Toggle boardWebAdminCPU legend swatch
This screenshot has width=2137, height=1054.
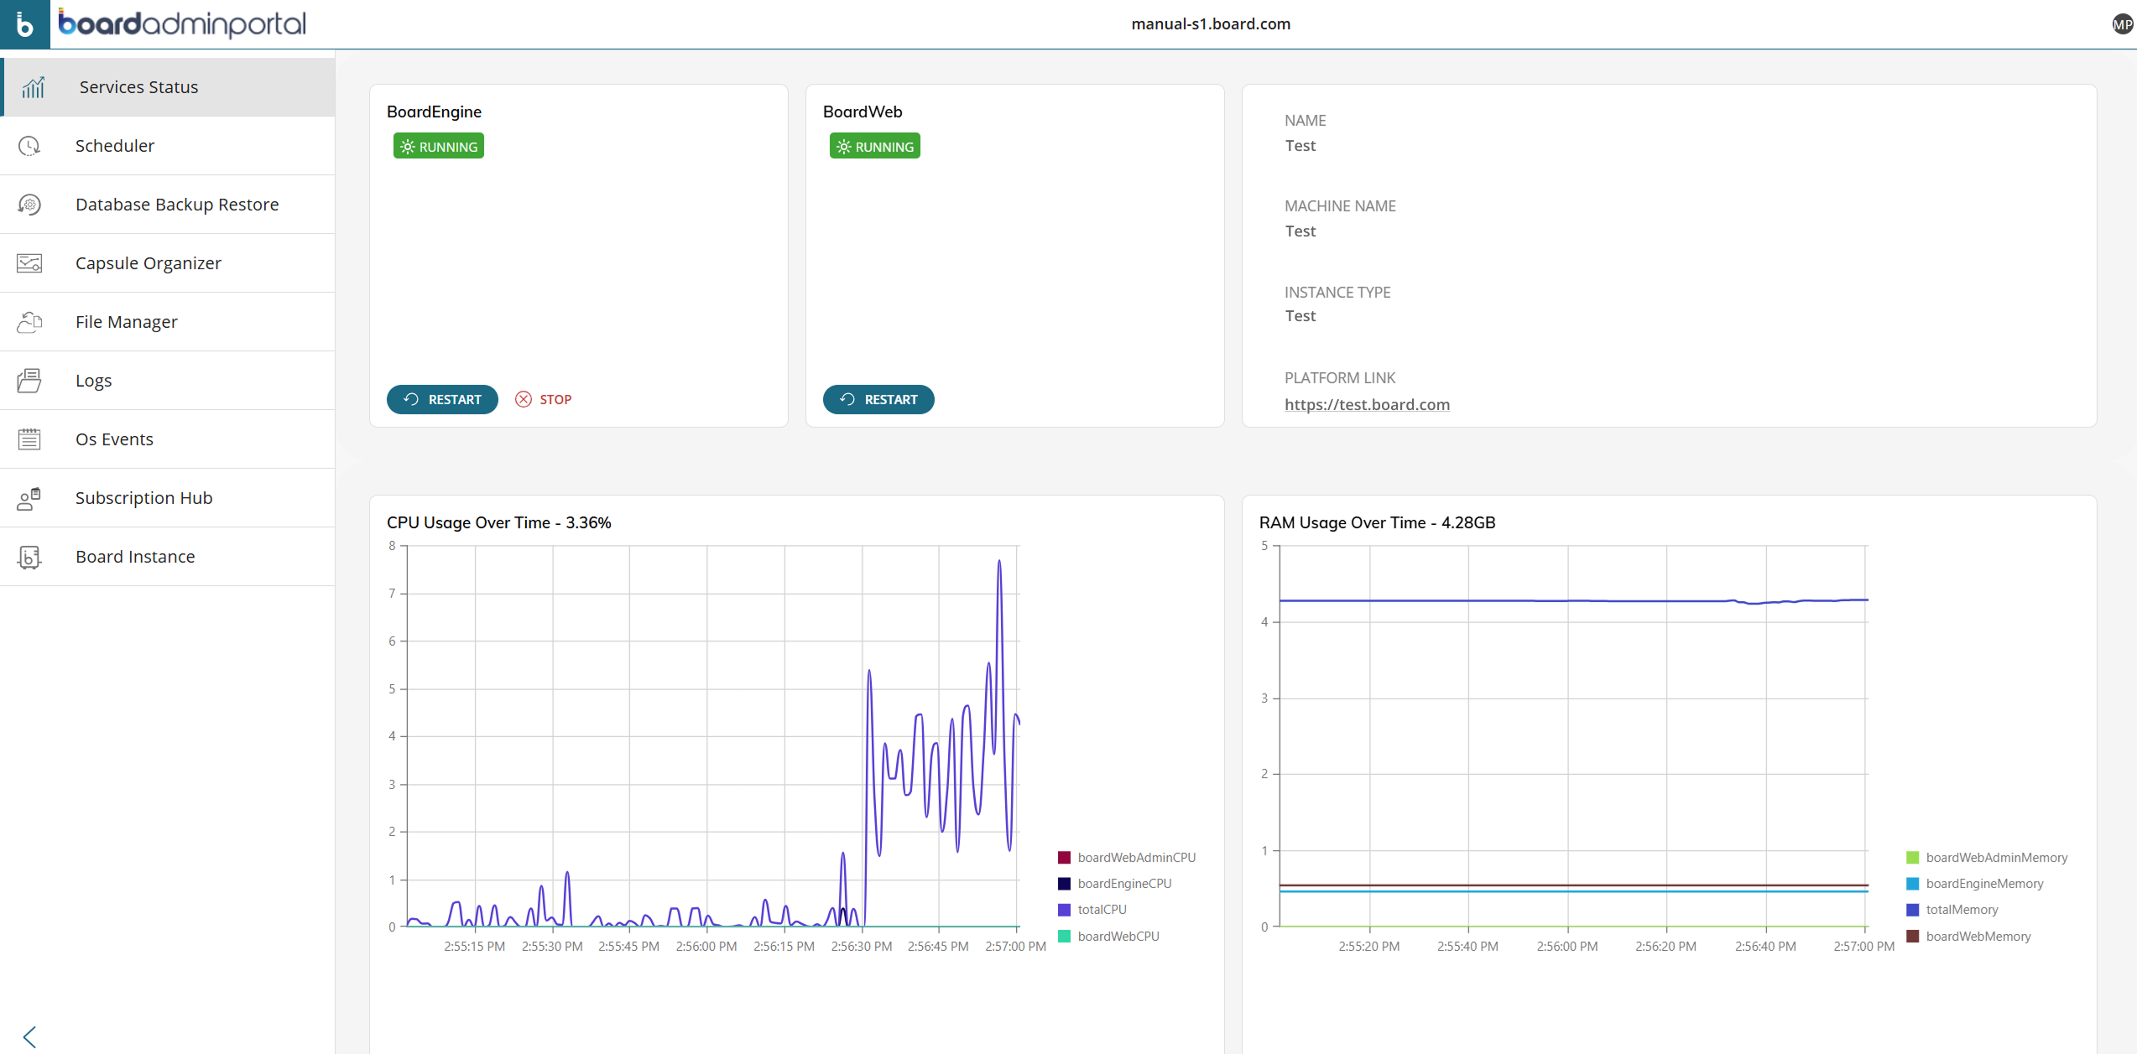tap(1064, 857)
